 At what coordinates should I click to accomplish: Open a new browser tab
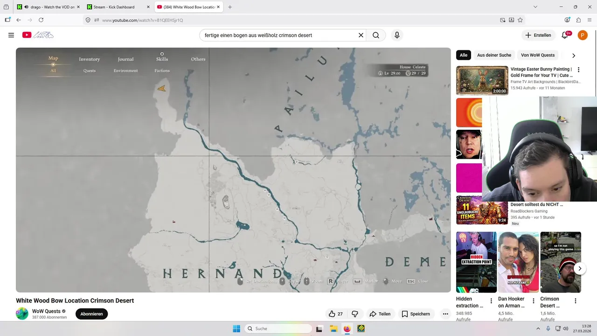230,7
